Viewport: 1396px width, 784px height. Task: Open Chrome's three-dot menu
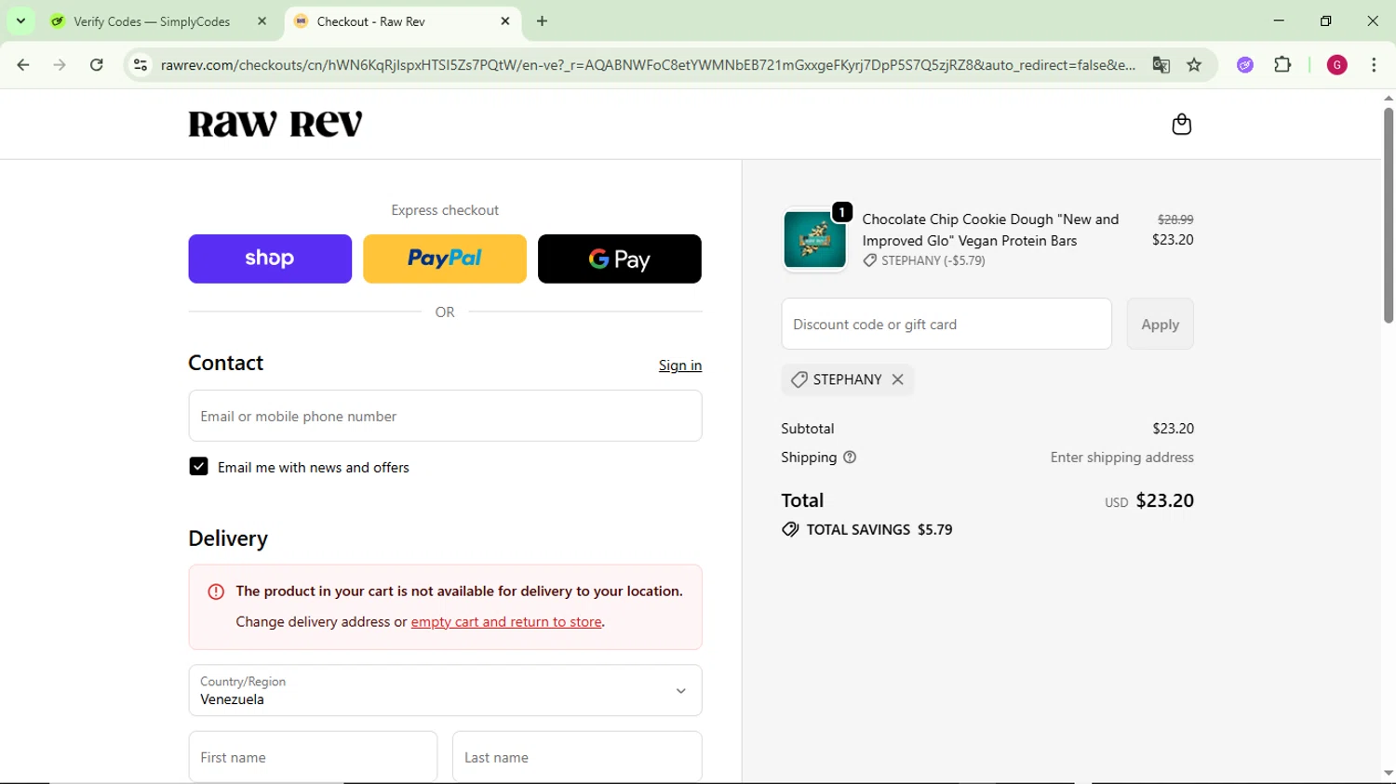1374,65
